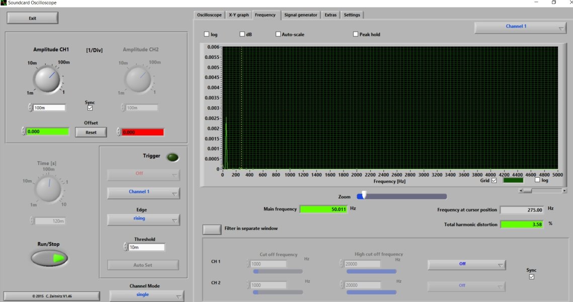
Task: Open the CH 1 filter Off dropdown
Action: [467, 265]
